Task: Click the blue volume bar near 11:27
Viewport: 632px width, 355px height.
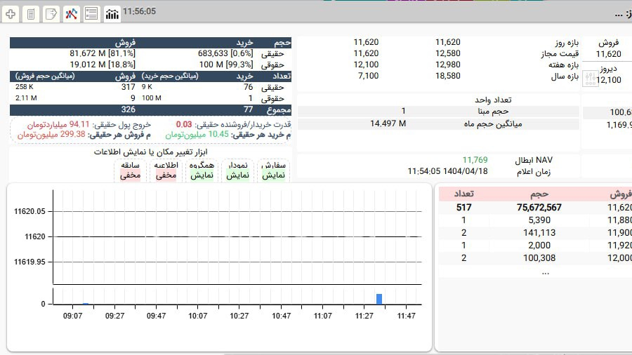Action: [x=379, y=299]
